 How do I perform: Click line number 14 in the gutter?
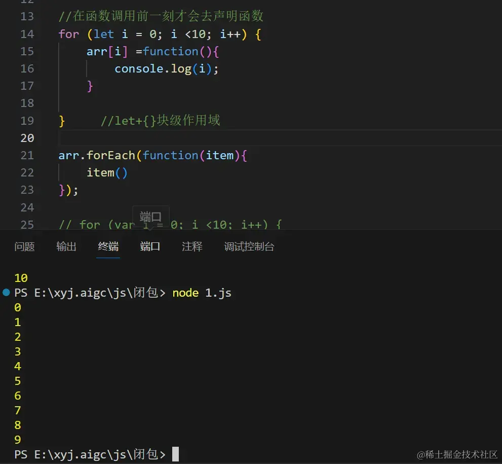(27, 34)
